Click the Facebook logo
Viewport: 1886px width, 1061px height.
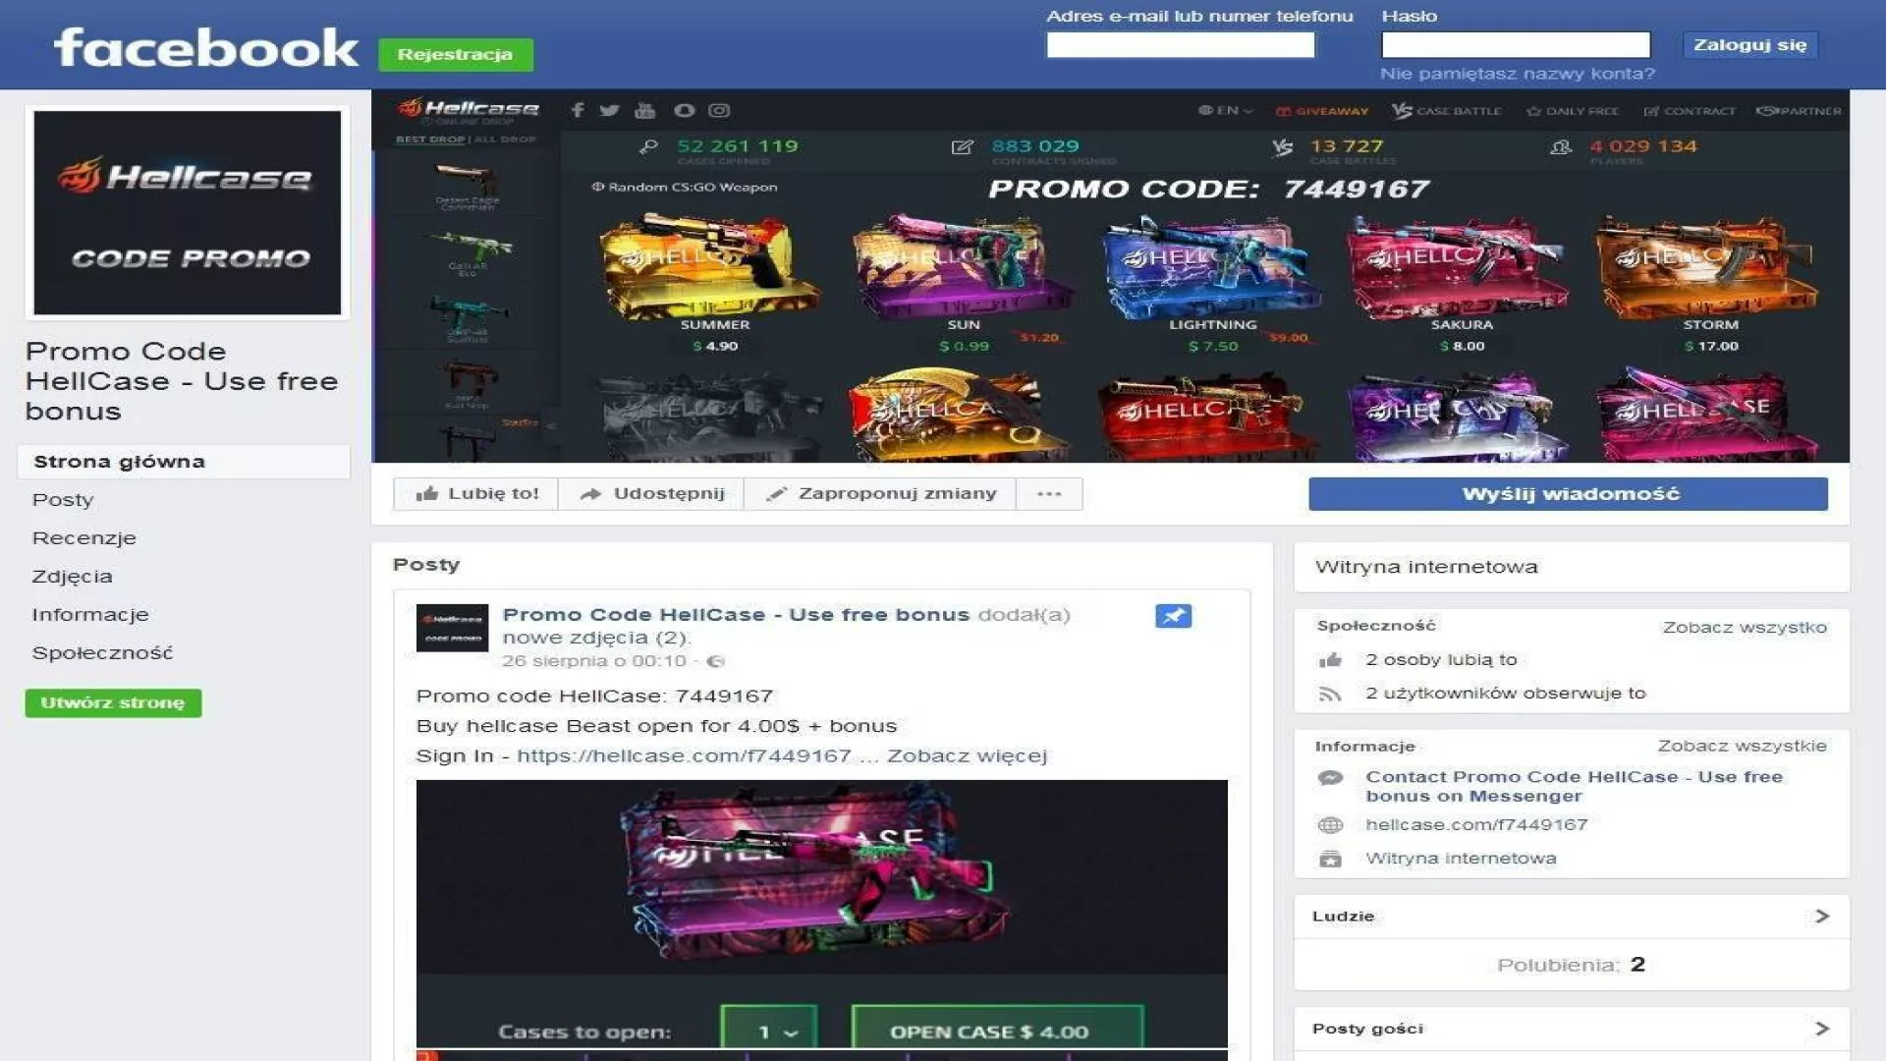(206, 48)
